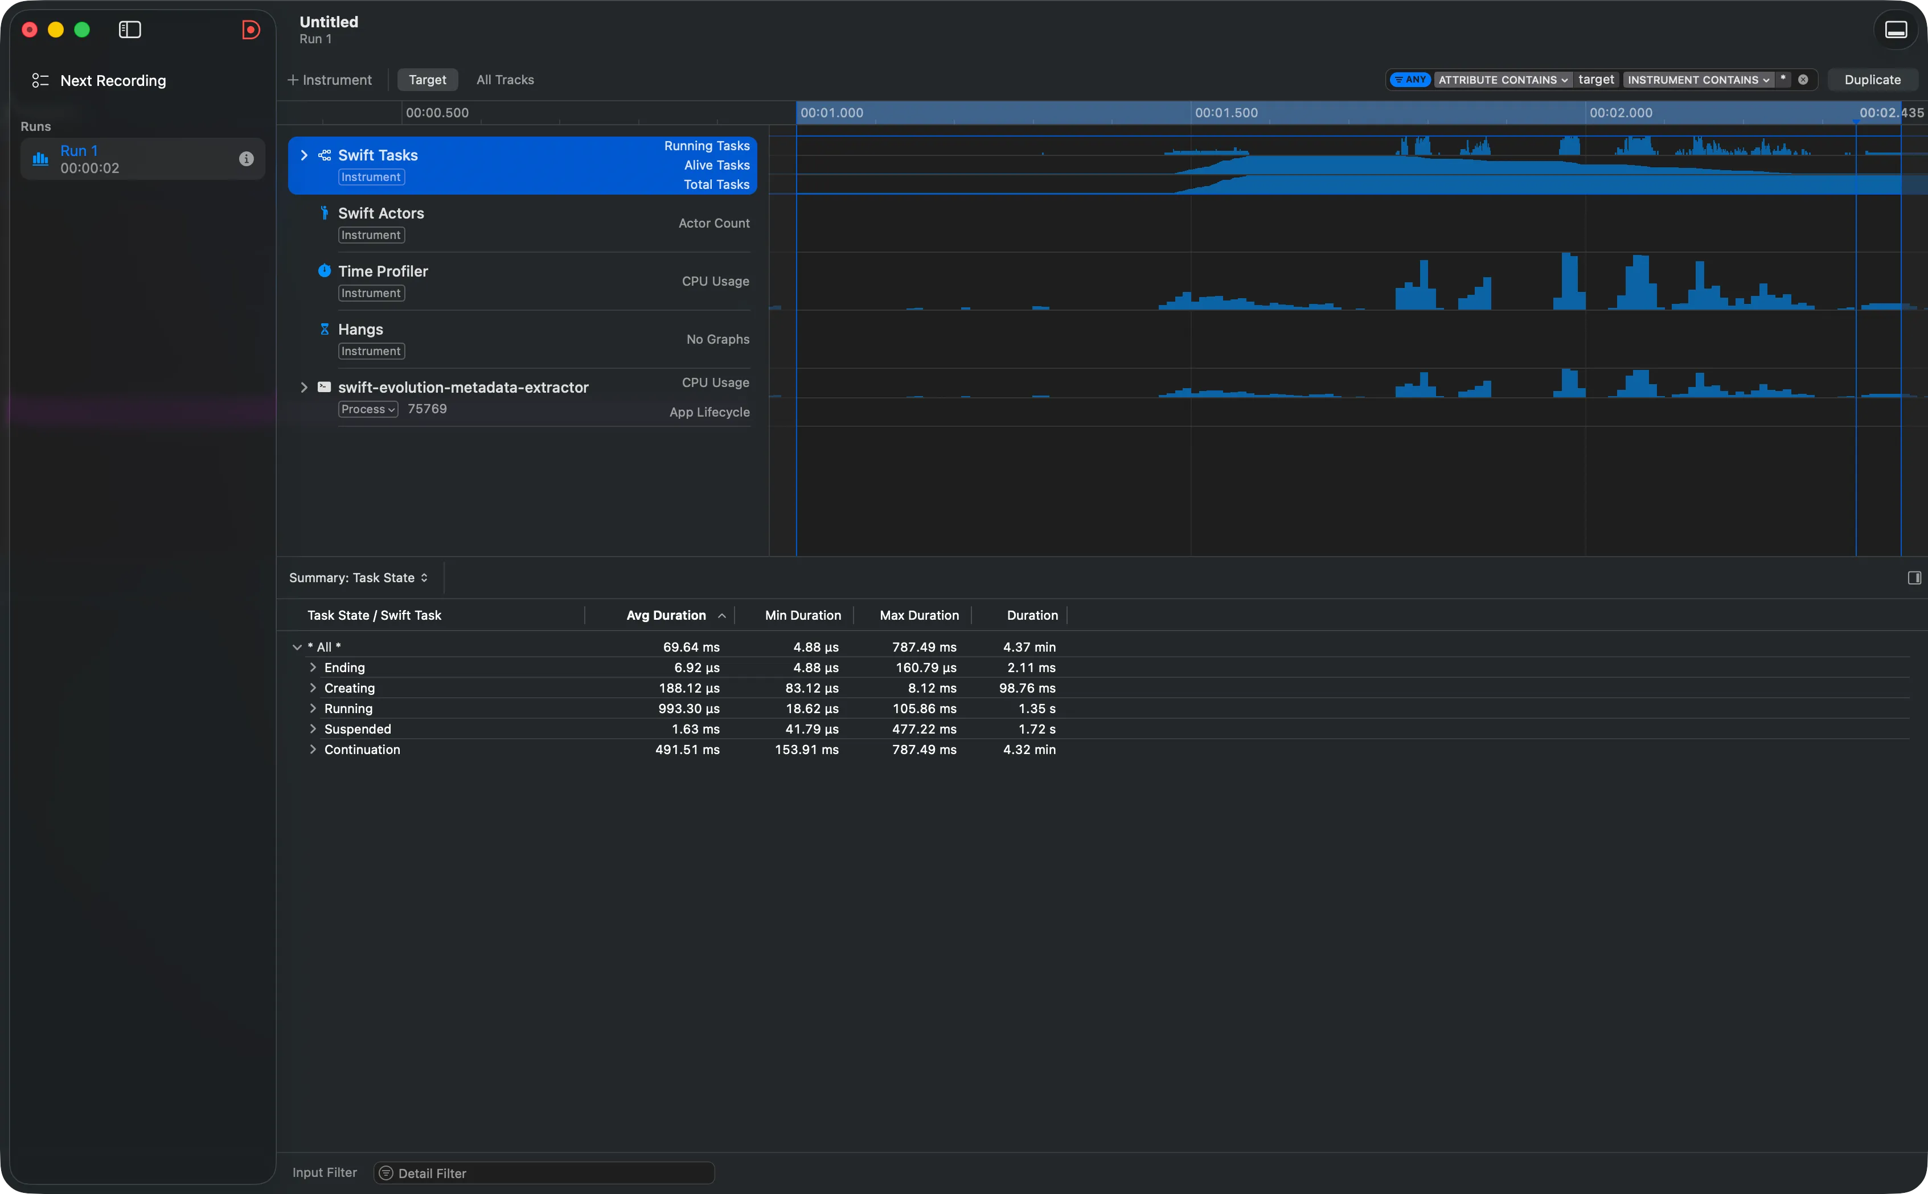Viewport: 1928px width, 1194px height.
Task: Sort by Max Duration column
Action: [x=918, y=615]
